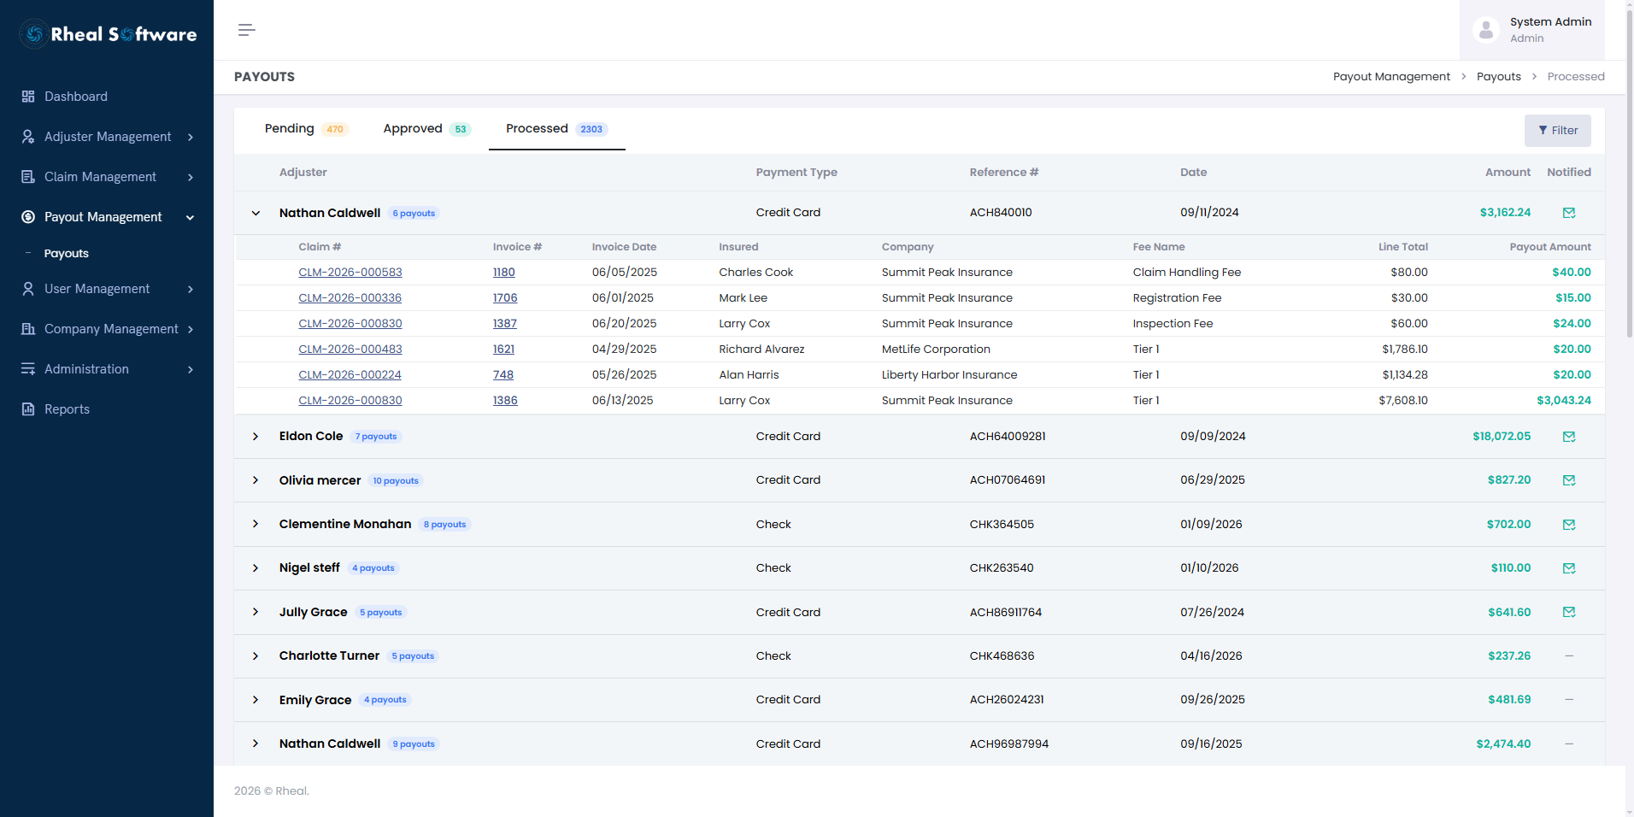Toggle the hamburger sidebar menu icon
Viewport: 1634px width, 817px height.
pyautogui.click(x=247, y=30)
